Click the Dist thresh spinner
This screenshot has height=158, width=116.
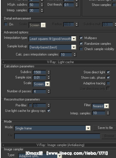pyautogui.click(x=77, y=5)
